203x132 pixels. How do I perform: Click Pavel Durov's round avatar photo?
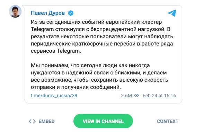coord(15,11)
